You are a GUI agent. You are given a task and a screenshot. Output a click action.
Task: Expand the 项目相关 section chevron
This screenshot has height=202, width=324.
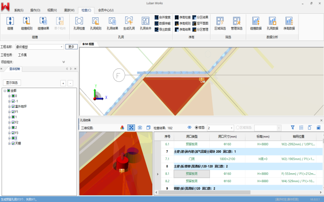point(64,62)
